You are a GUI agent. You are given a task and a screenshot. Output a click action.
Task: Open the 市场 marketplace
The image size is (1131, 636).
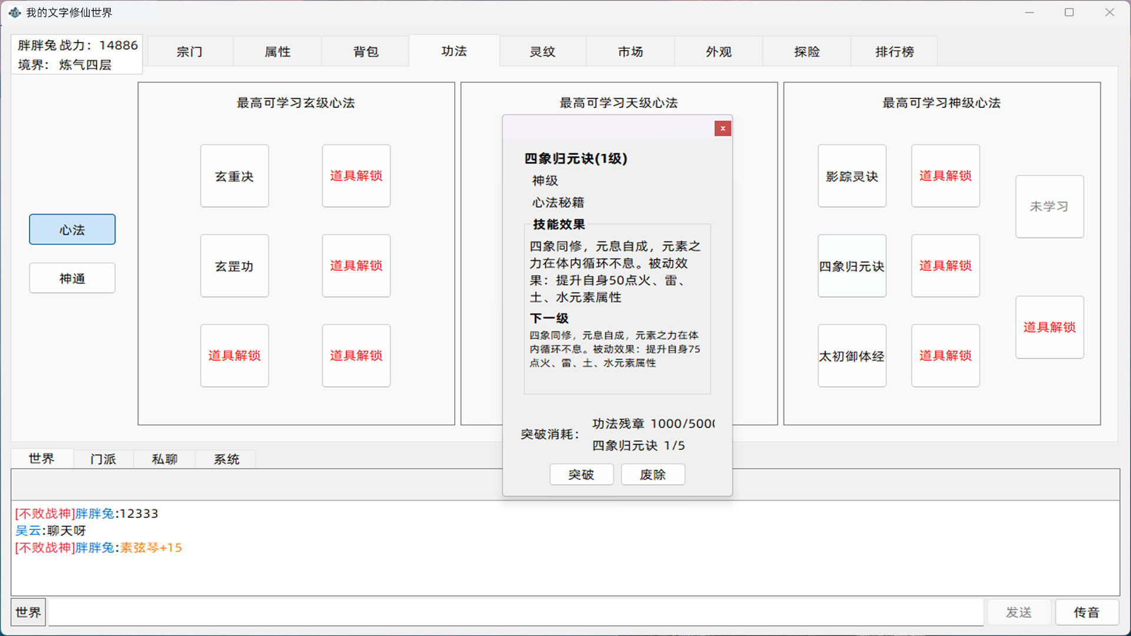coord(630,51)
